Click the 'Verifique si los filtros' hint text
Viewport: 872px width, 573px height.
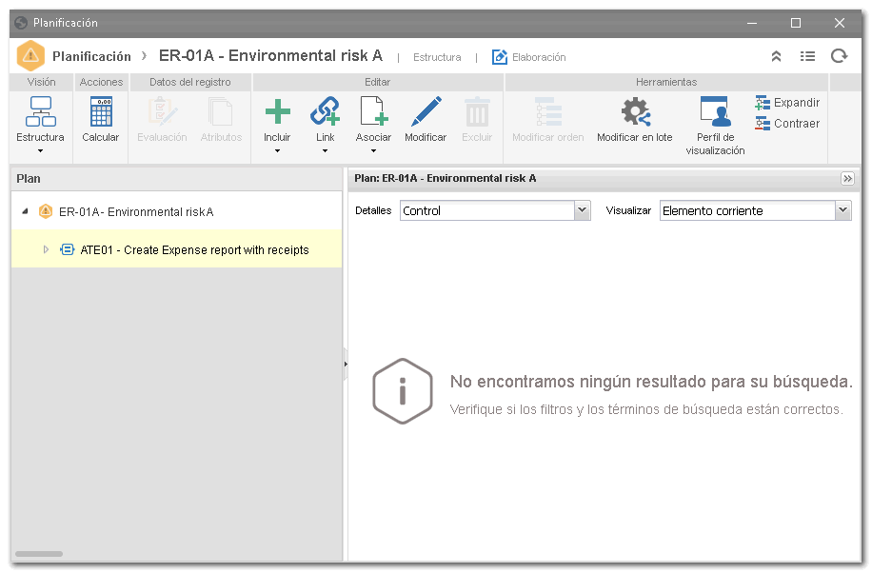[x=646, y=410]
